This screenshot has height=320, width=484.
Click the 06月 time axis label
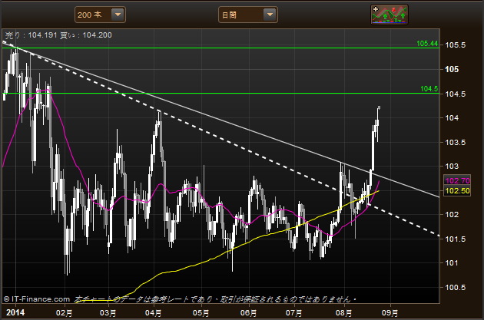[x=248, y=313]
